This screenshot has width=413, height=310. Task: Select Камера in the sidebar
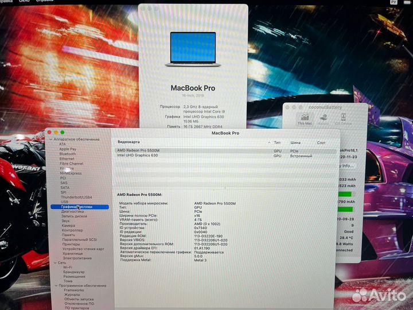point(68,226)
